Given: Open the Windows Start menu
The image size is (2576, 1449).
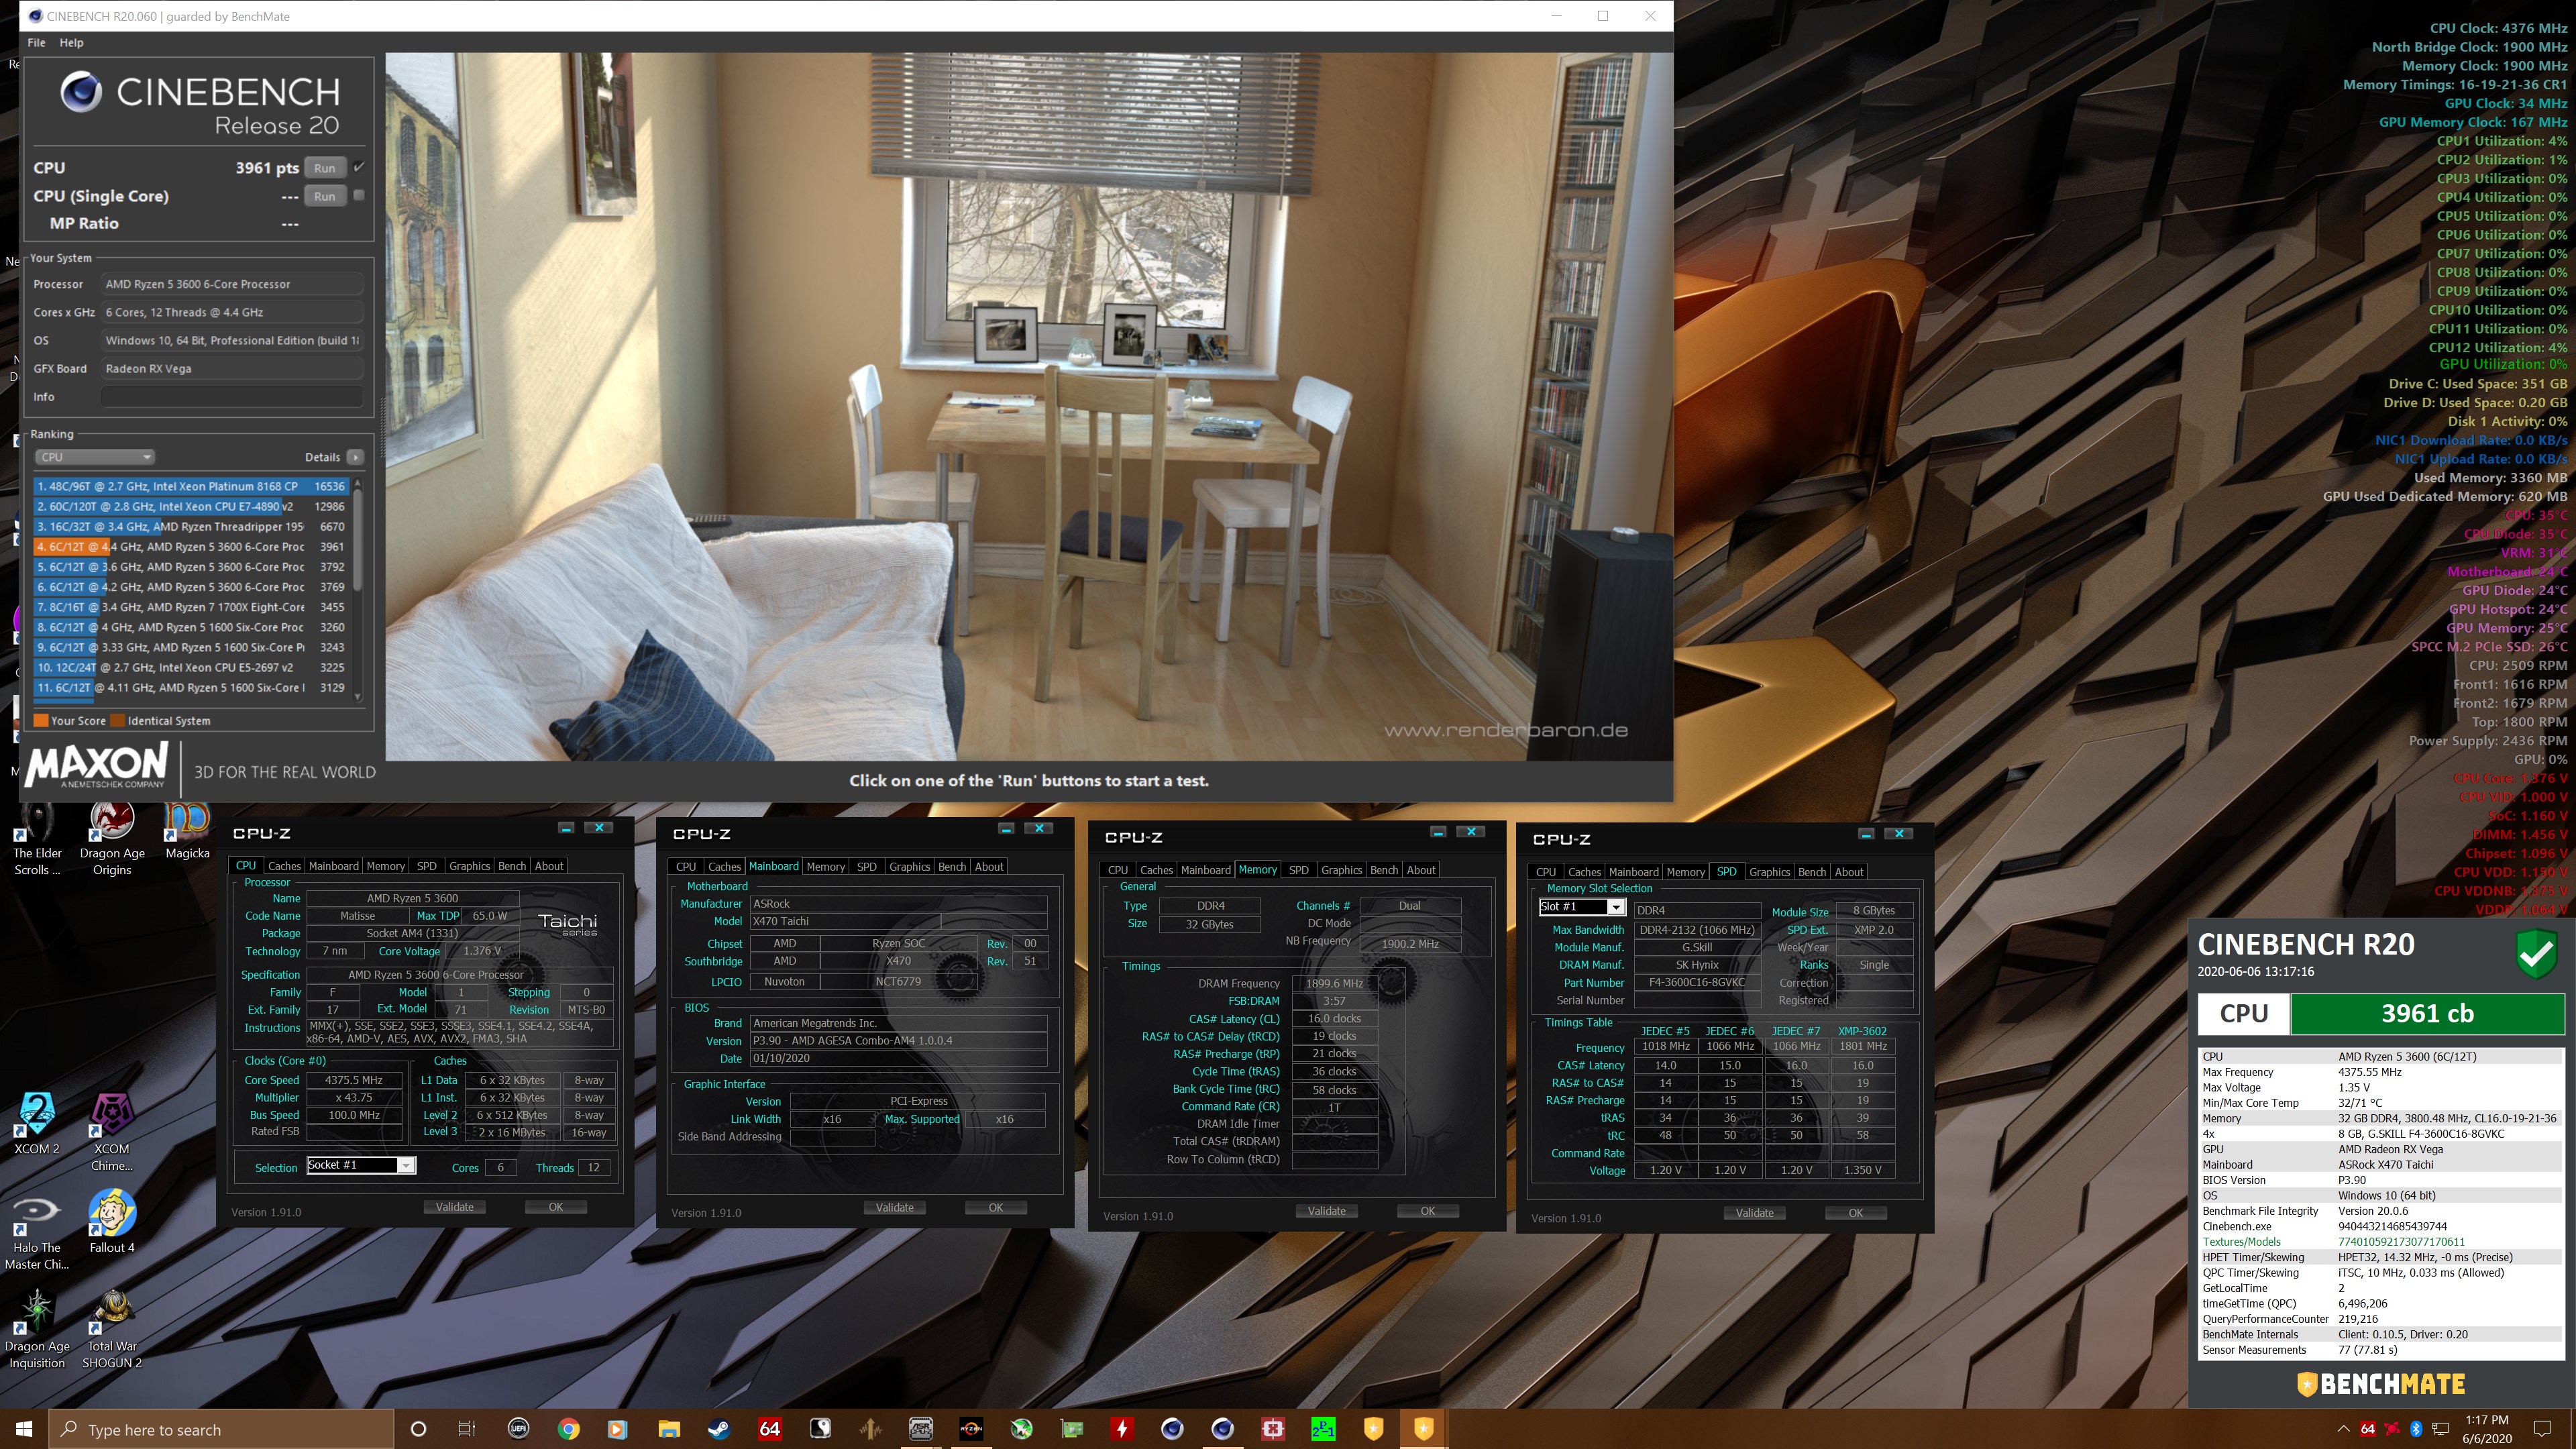Looking at the screenshot, I should point(24,1429).
